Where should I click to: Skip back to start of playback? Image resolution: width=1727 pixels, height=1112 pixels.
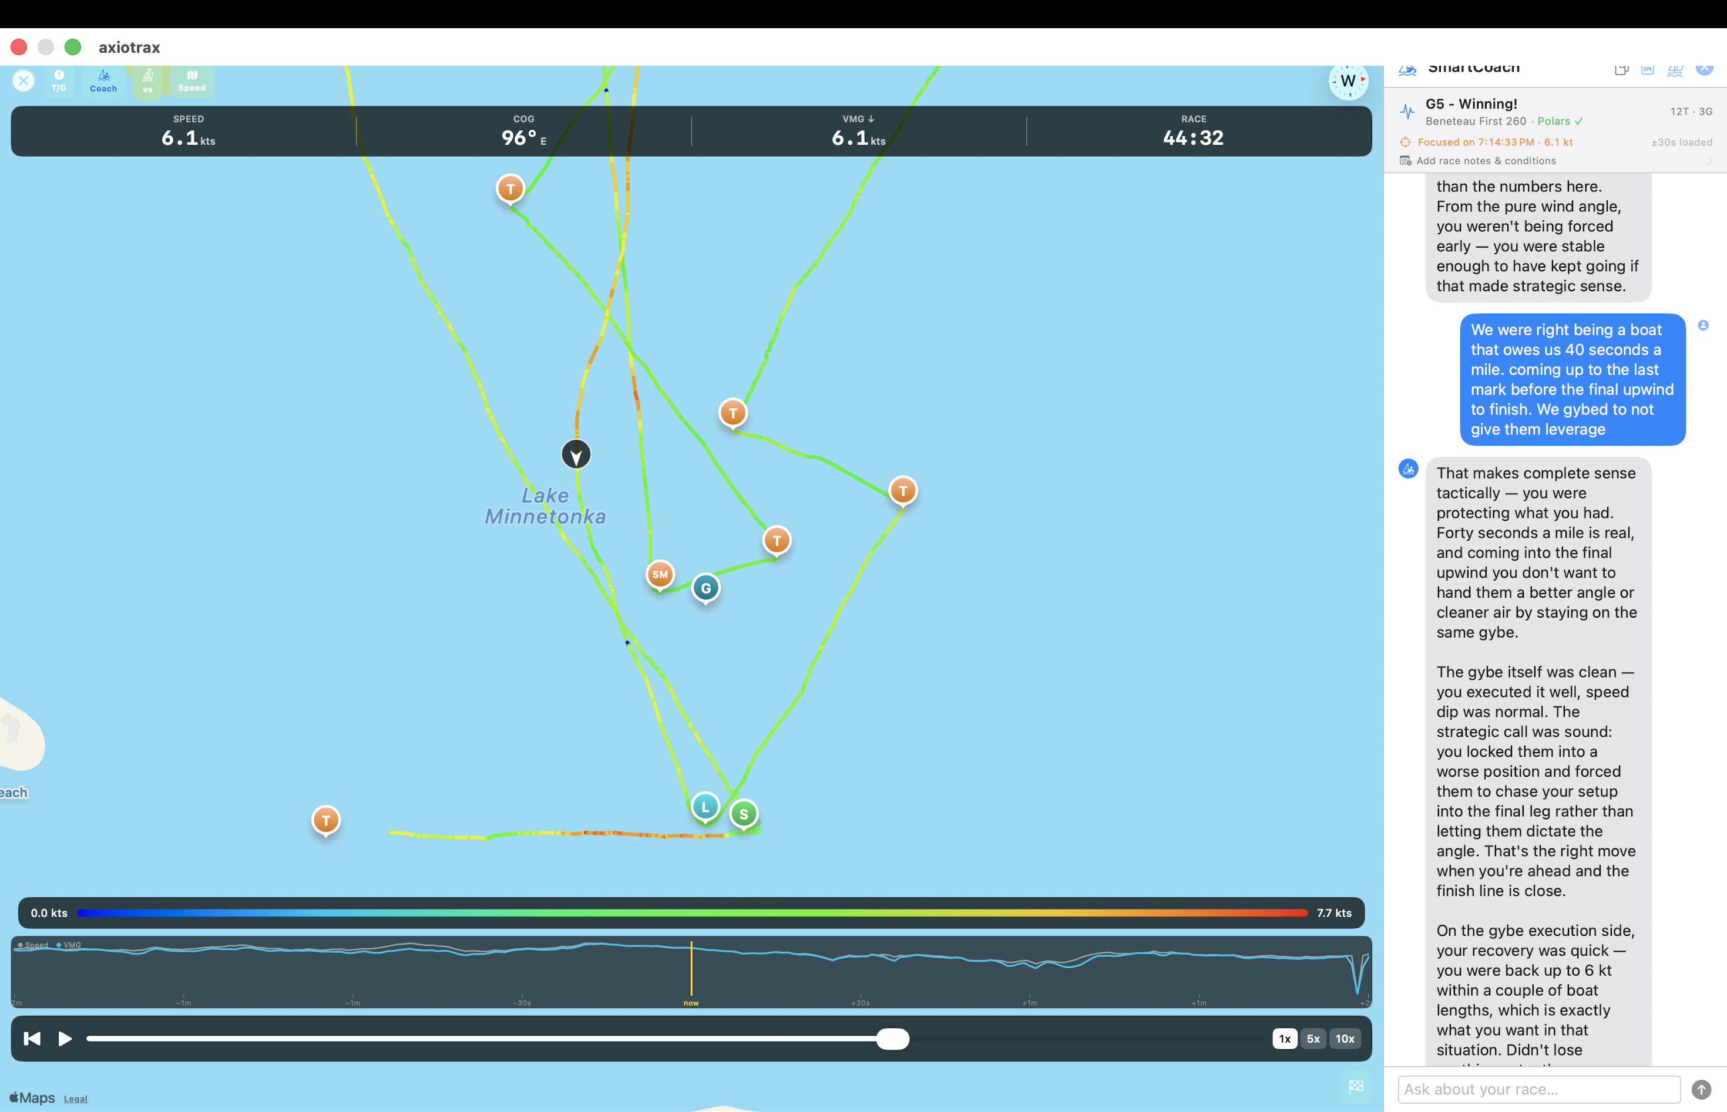pos(32,1039)
